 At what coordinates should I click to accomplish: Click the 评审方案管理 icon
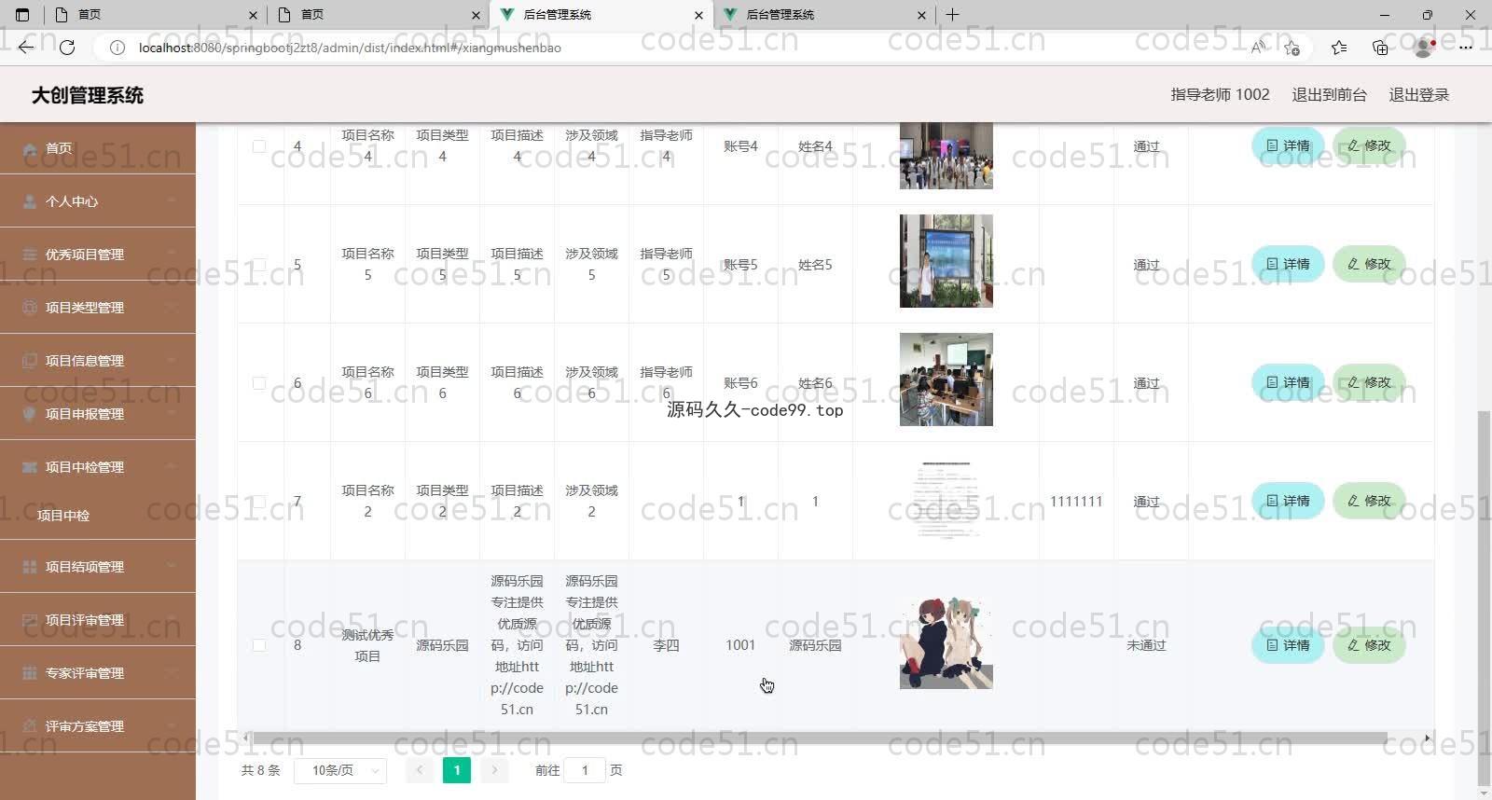click(x=30, y=726)
